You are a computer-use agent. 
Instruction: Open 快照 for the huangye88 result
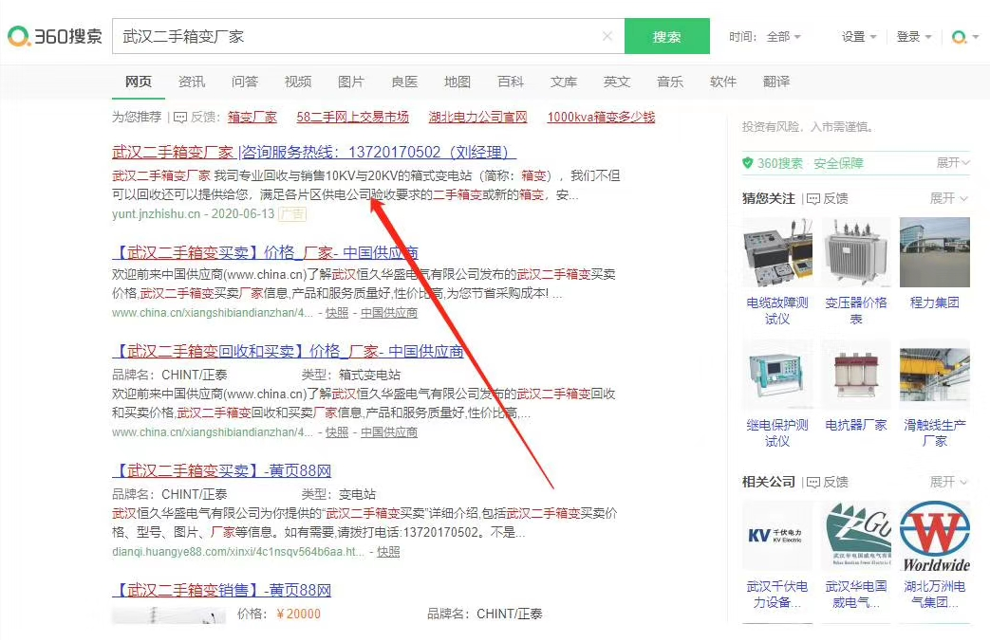pos(388,552)
